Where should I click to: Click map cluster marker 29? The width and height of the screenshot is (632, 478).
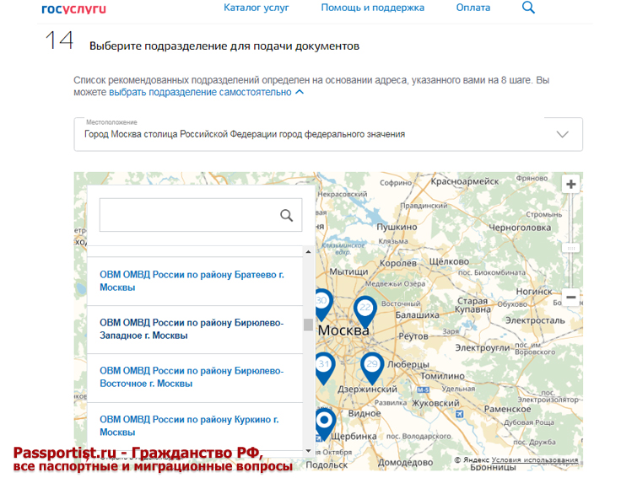click(372, 368)
